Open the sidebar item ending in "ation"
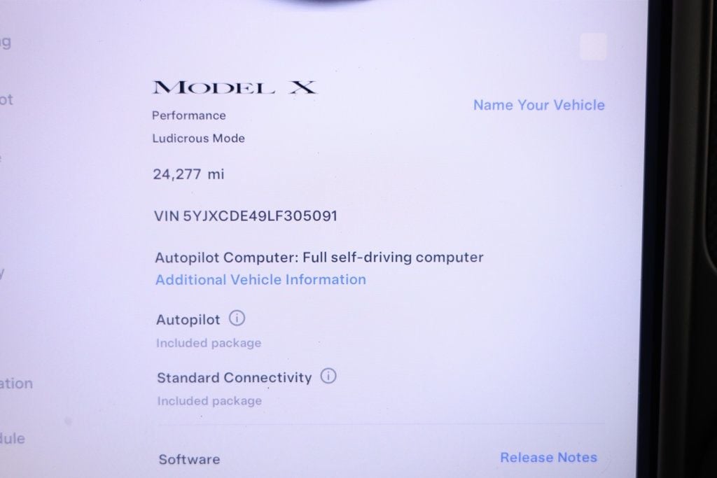The image size is (717, 478). pos(17,384)
